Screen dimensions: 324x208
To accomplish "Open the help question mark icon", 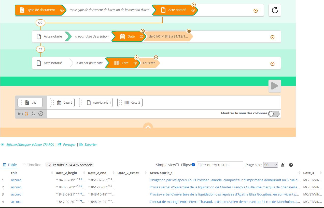I will click(x=291, y=165).
